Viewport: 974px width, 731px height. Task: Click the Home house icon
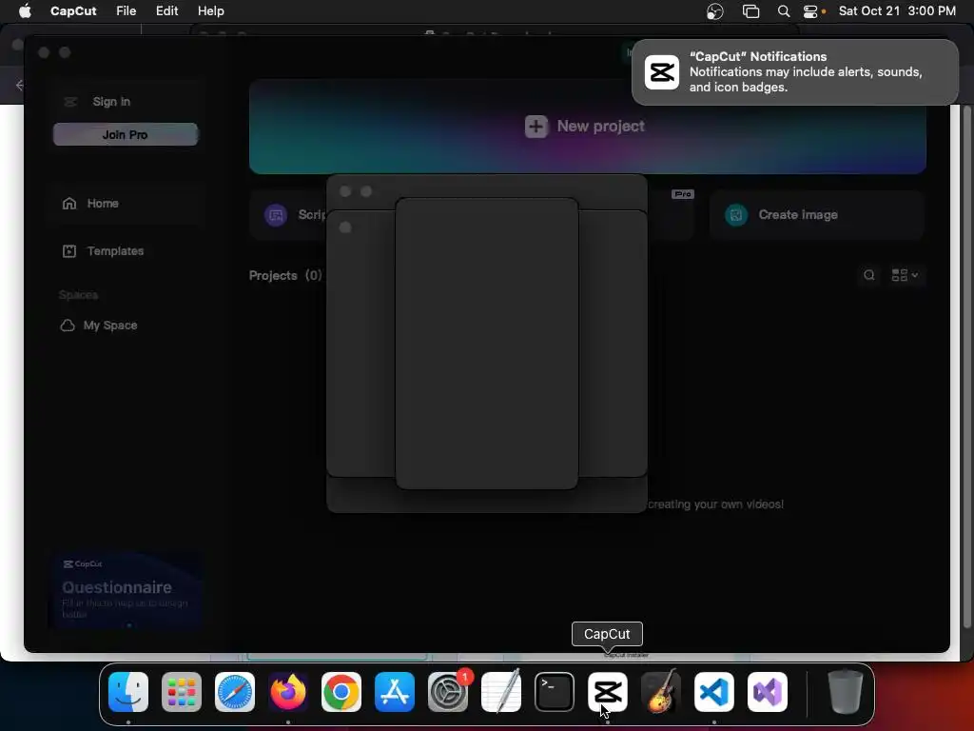click(x=68, y=204)
